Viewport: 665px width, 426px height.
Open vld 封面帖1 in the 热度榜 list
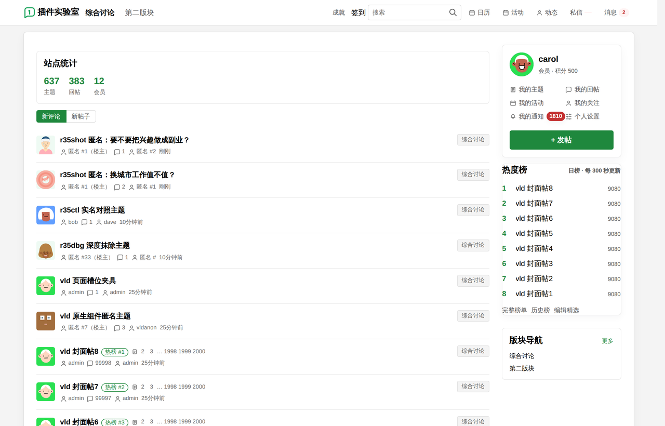pos(534,294)
